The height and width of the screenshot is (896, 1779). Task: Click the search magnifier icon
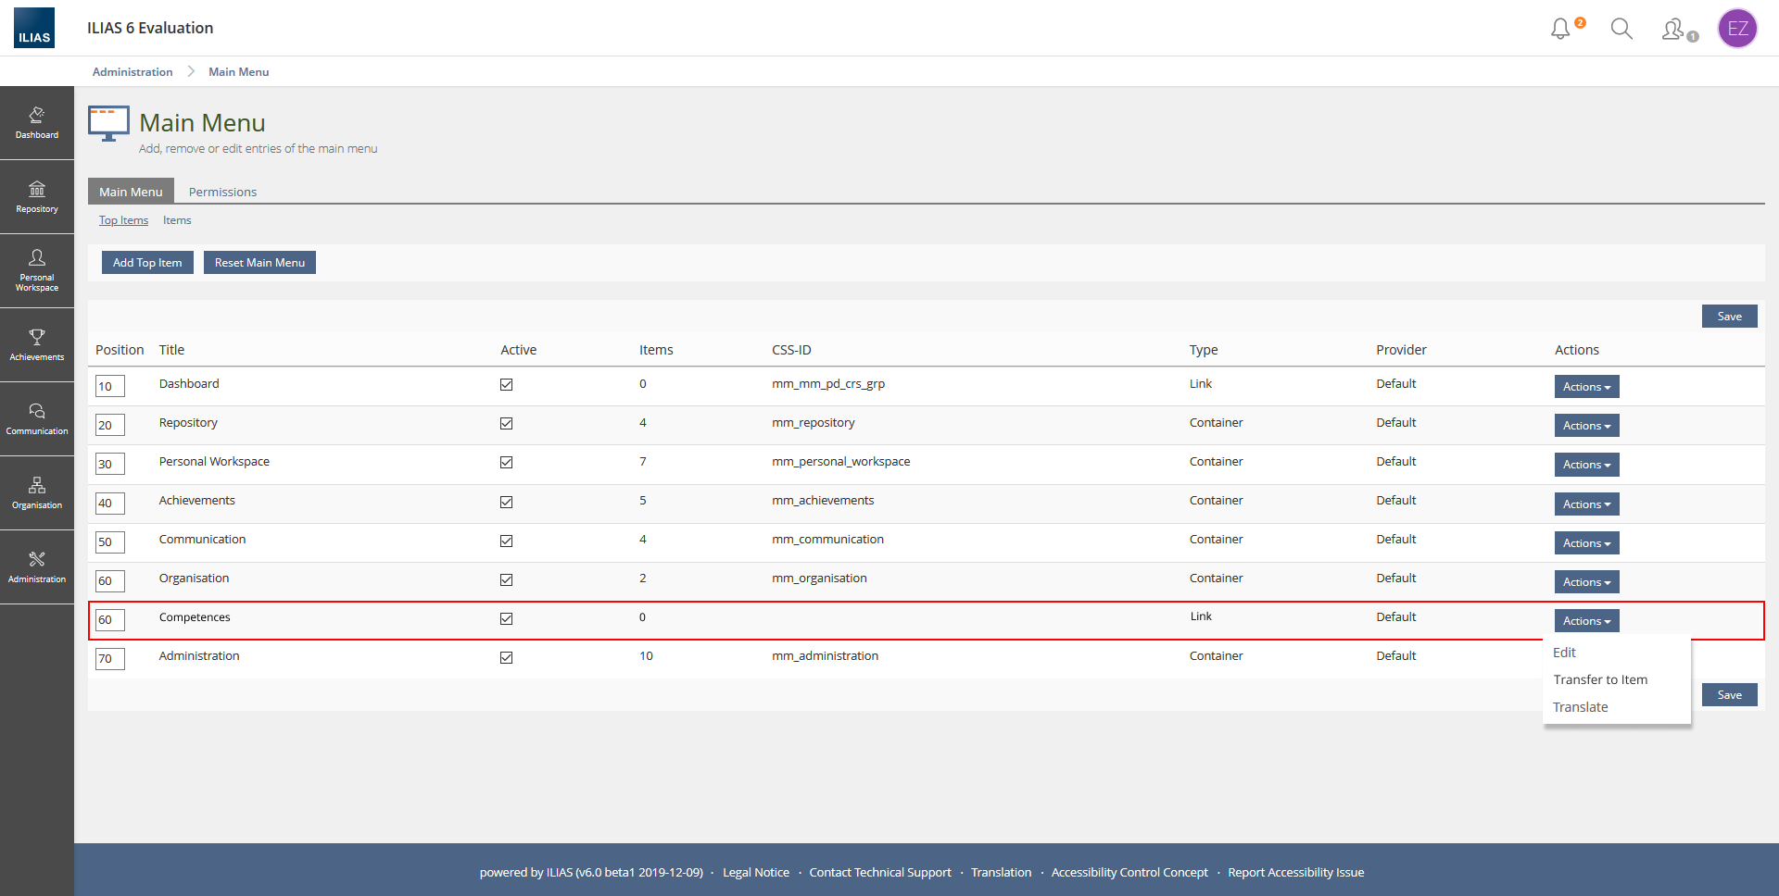coord(1621,29)
